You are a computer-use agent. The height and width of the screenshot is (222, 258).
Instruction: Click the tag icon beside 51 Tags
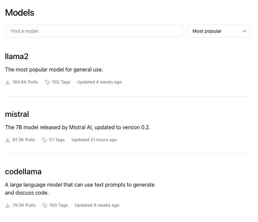pyautogui.click(x=44, y=140)
